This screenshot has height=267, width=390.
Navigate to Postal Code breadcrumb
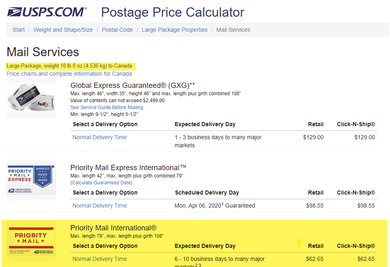[x=117, y=30]
